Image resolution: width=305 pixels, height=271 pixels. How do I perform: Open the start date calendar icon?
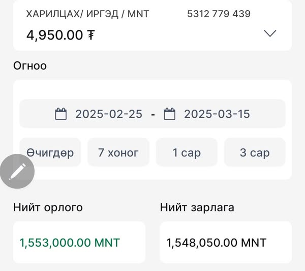click(x=61, y=114)
